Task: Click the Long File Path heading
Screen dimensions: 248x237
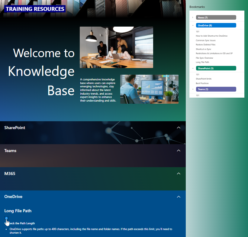Action: (x=18, y=211)
